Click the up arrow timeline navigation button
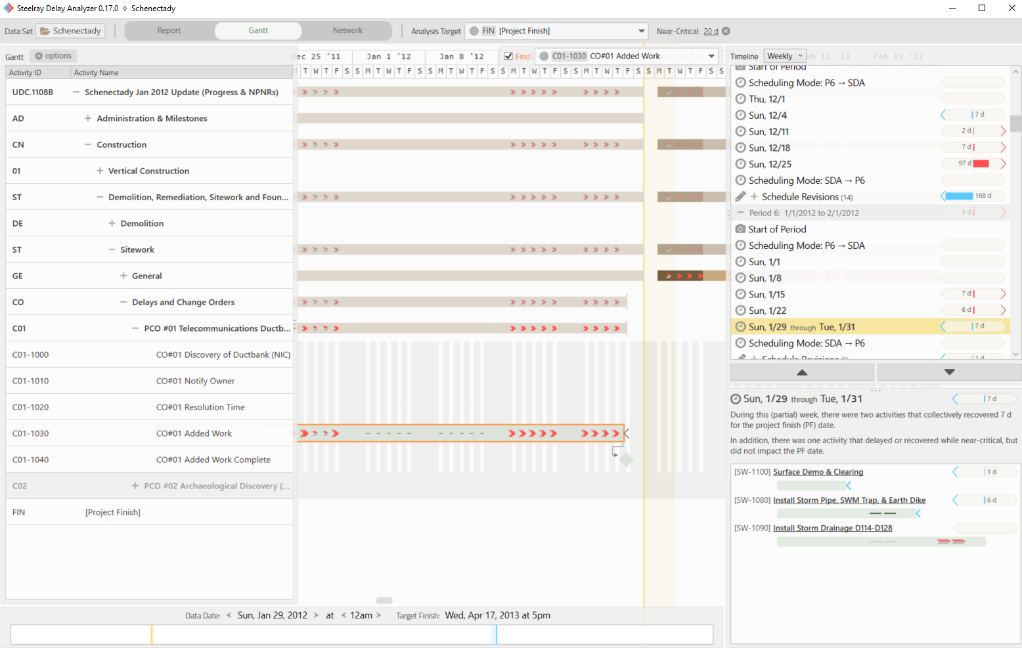 coord(801,372)
